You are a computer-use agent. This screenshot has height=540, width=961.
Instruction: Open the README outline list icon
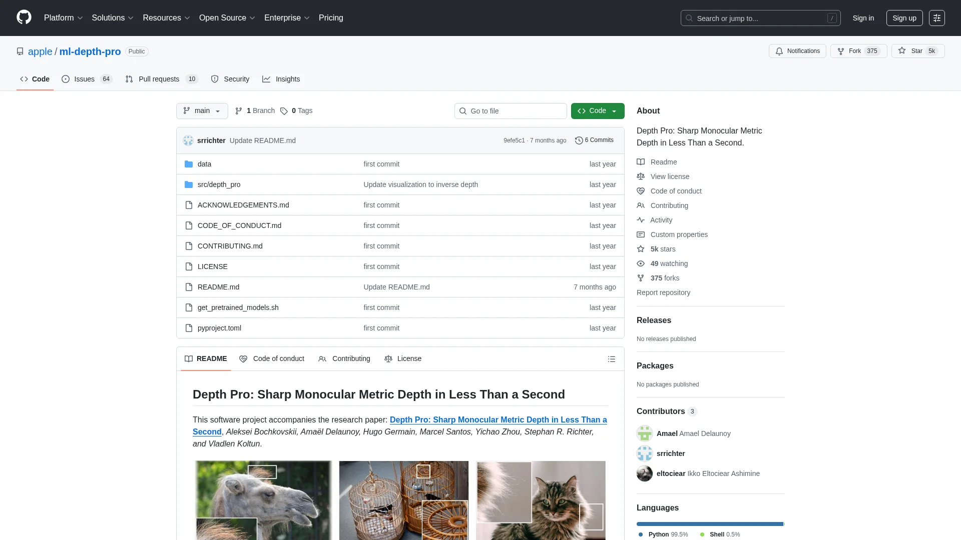[x=611, y=359]
